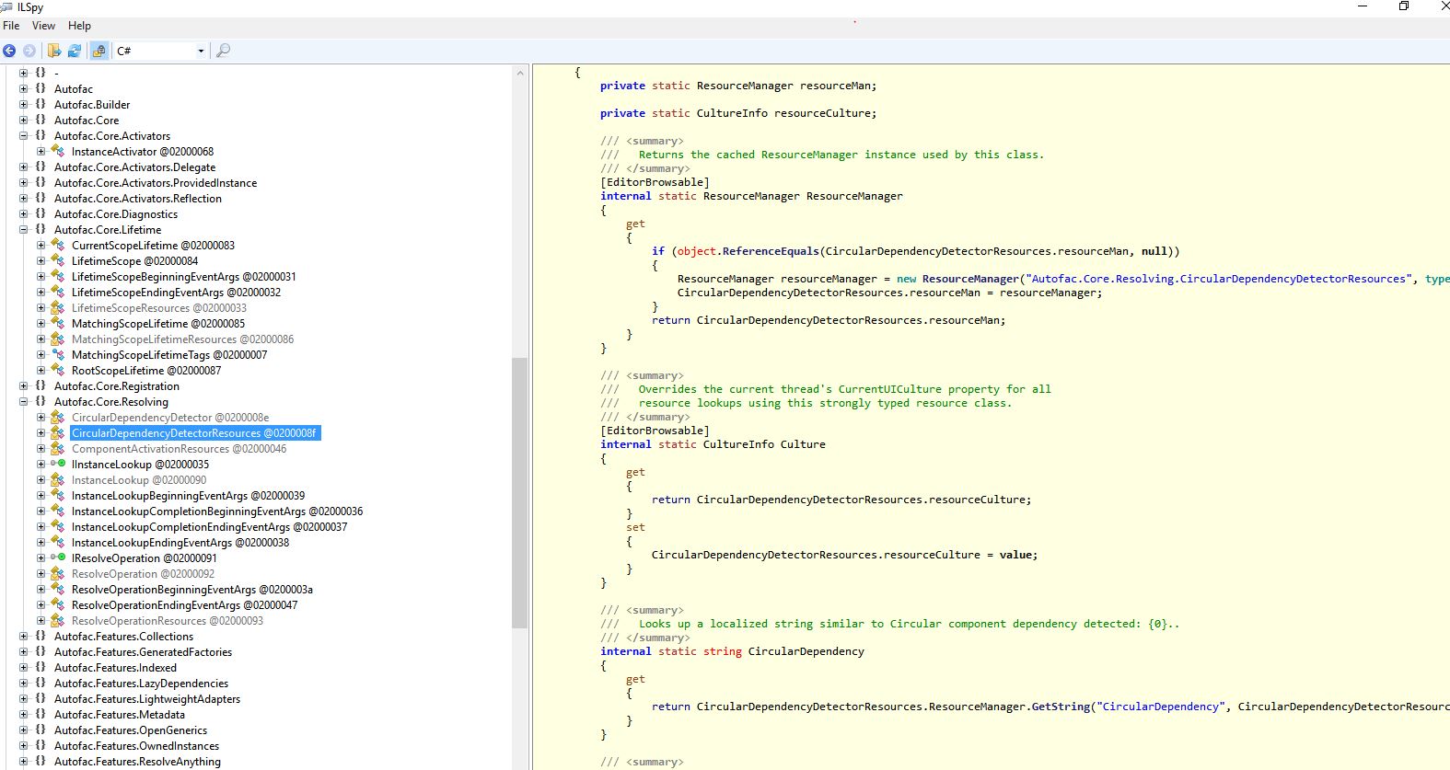
Task: Toggle the Show internal types lock button
Action: coord(99,51)
